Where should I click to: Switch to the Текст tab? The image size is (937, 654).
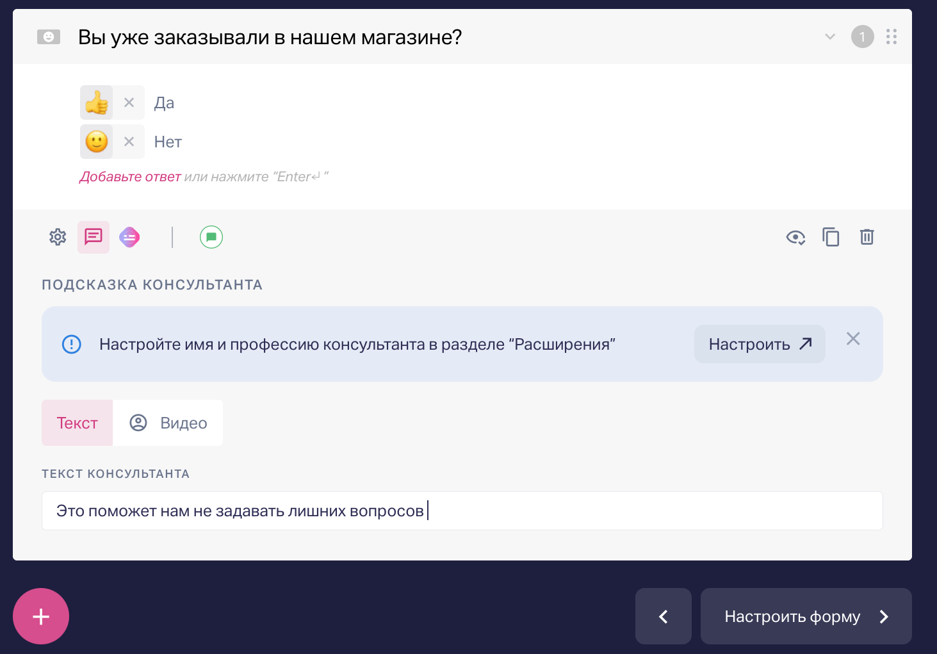click(x=77, y=423)
